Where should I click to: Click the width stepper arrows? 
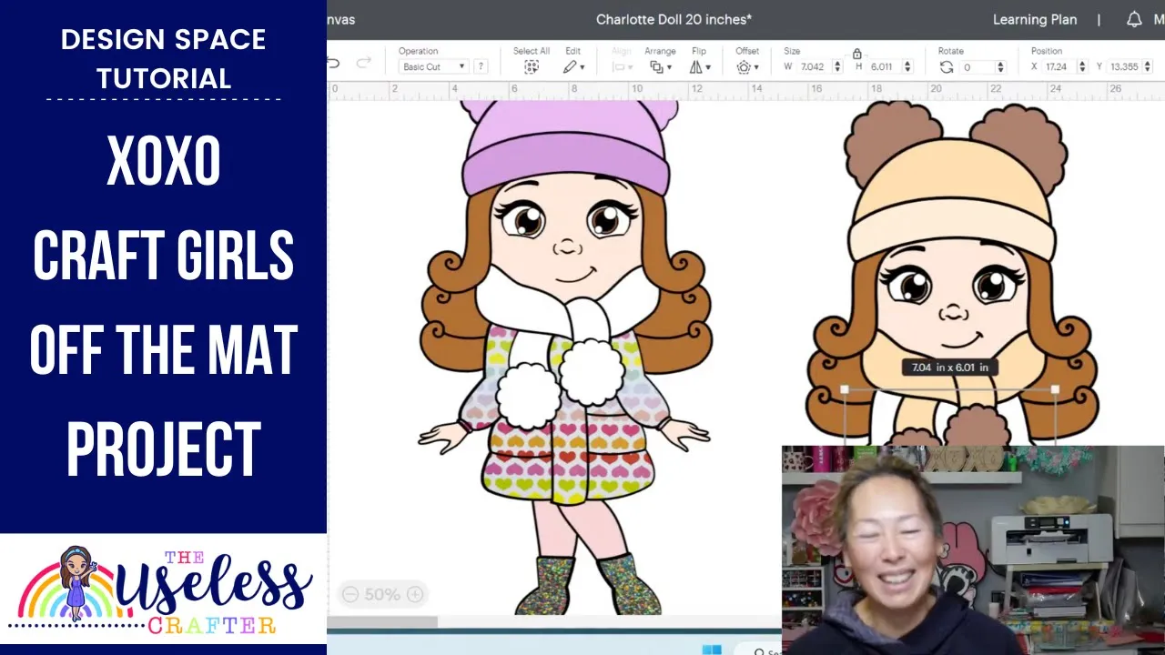tap(837, 67)
